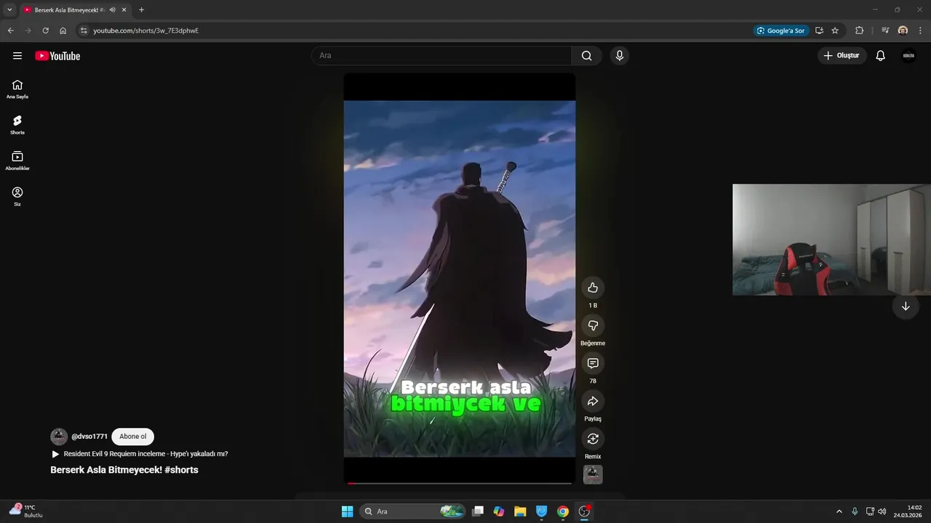
Task: Focus the YouTube Ara search field
Action: 441,56
